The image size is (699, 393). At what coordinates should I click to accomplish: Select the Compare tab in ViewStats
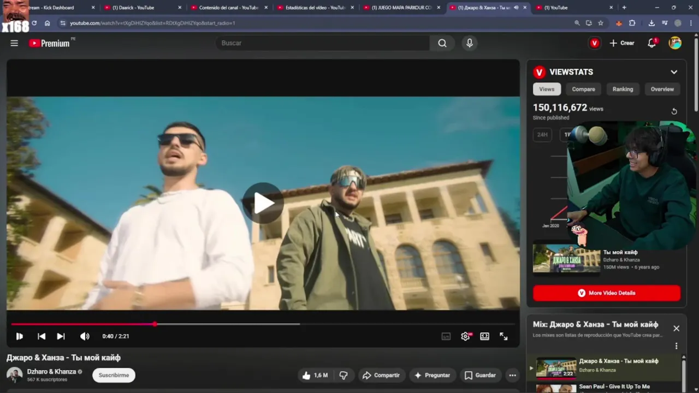click(583, 89)
